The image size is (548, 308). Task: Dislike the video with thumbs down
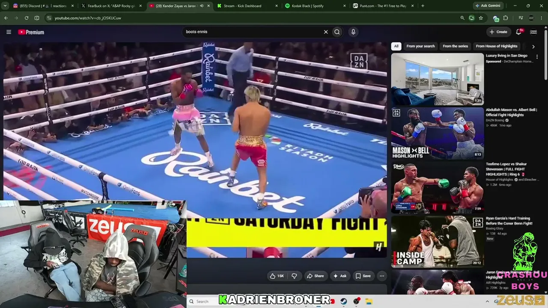coord(294,276)
